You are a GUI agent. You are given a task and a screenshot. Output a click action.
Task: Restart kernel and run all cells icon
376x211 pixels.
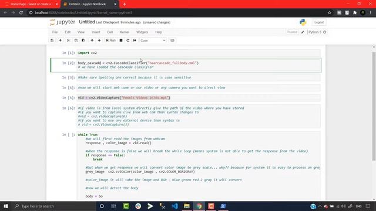point(135,40)
